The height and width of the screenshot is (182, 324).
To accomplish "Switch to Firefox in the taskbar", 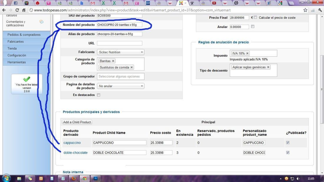I will [74, 178].
